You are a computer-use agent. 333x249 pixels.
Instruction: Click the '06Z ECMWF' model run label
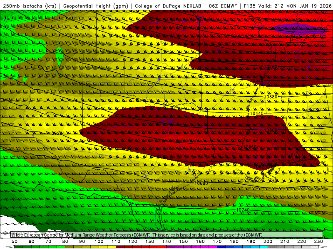[x=223, y=6]
